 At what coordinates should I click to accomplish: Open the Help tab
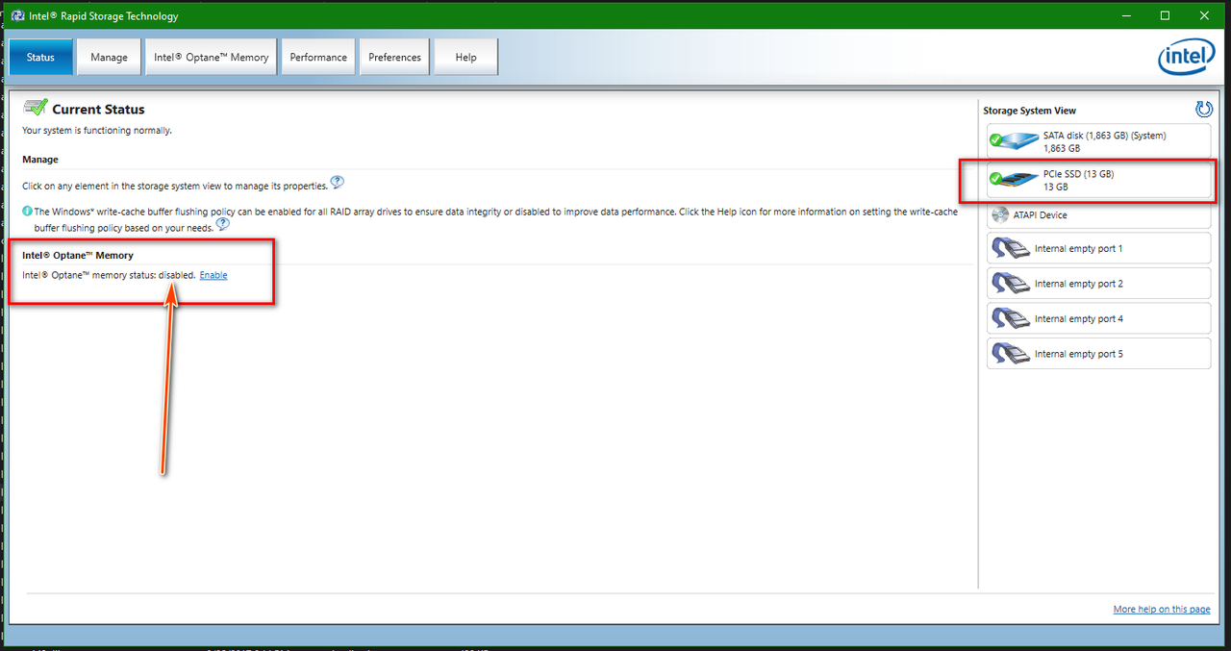click(x=465, y=57)
